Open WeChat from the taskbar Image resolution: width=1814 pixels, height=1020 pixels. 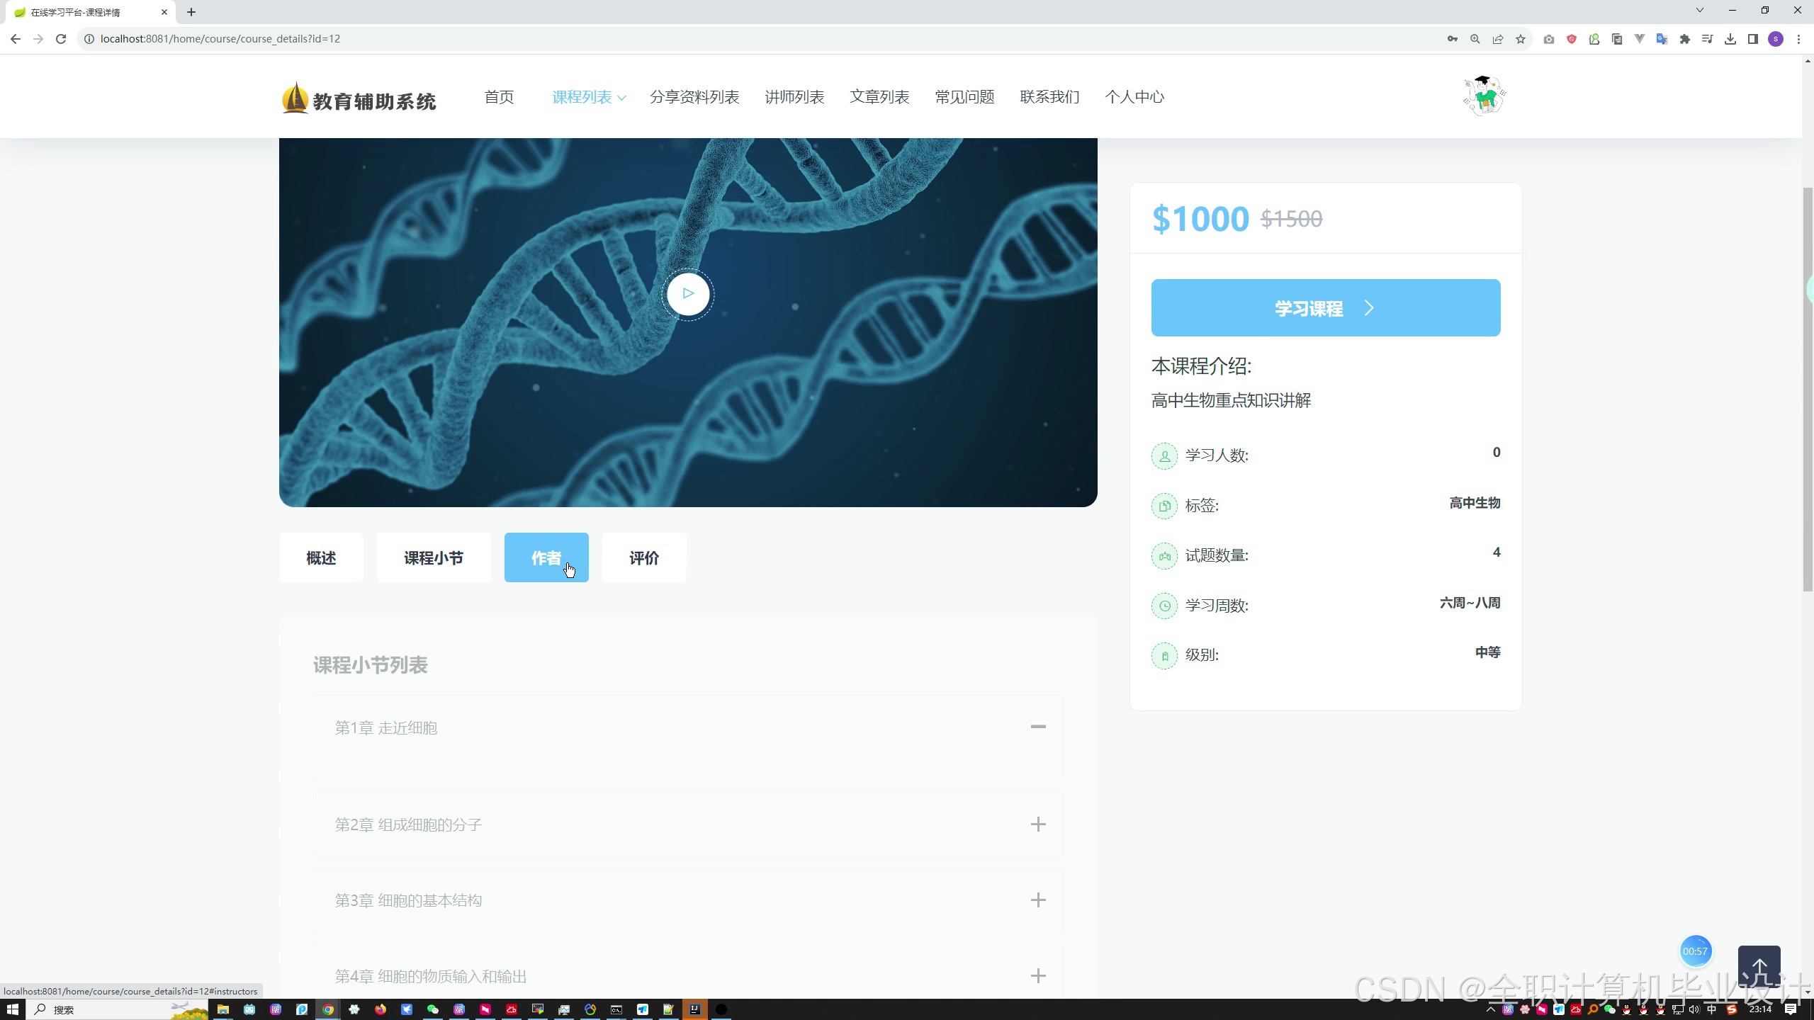[x=432, y=1009]
